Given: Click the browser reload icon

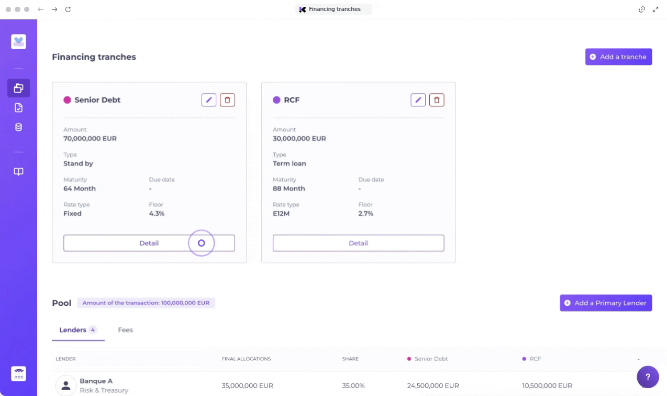Looking at the screenshot, I should click(68, 9).
